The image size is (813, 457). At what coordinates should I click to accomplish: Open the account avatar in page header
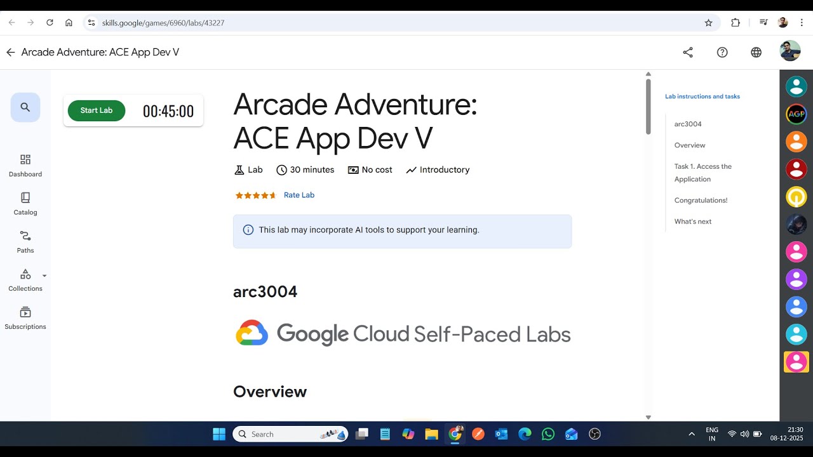point(790,51)
